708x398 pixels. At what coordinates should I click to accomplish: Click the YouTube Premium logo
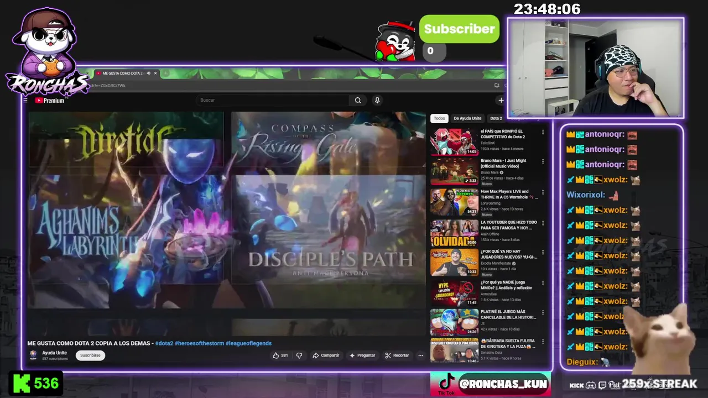click(x=50, y=101)
